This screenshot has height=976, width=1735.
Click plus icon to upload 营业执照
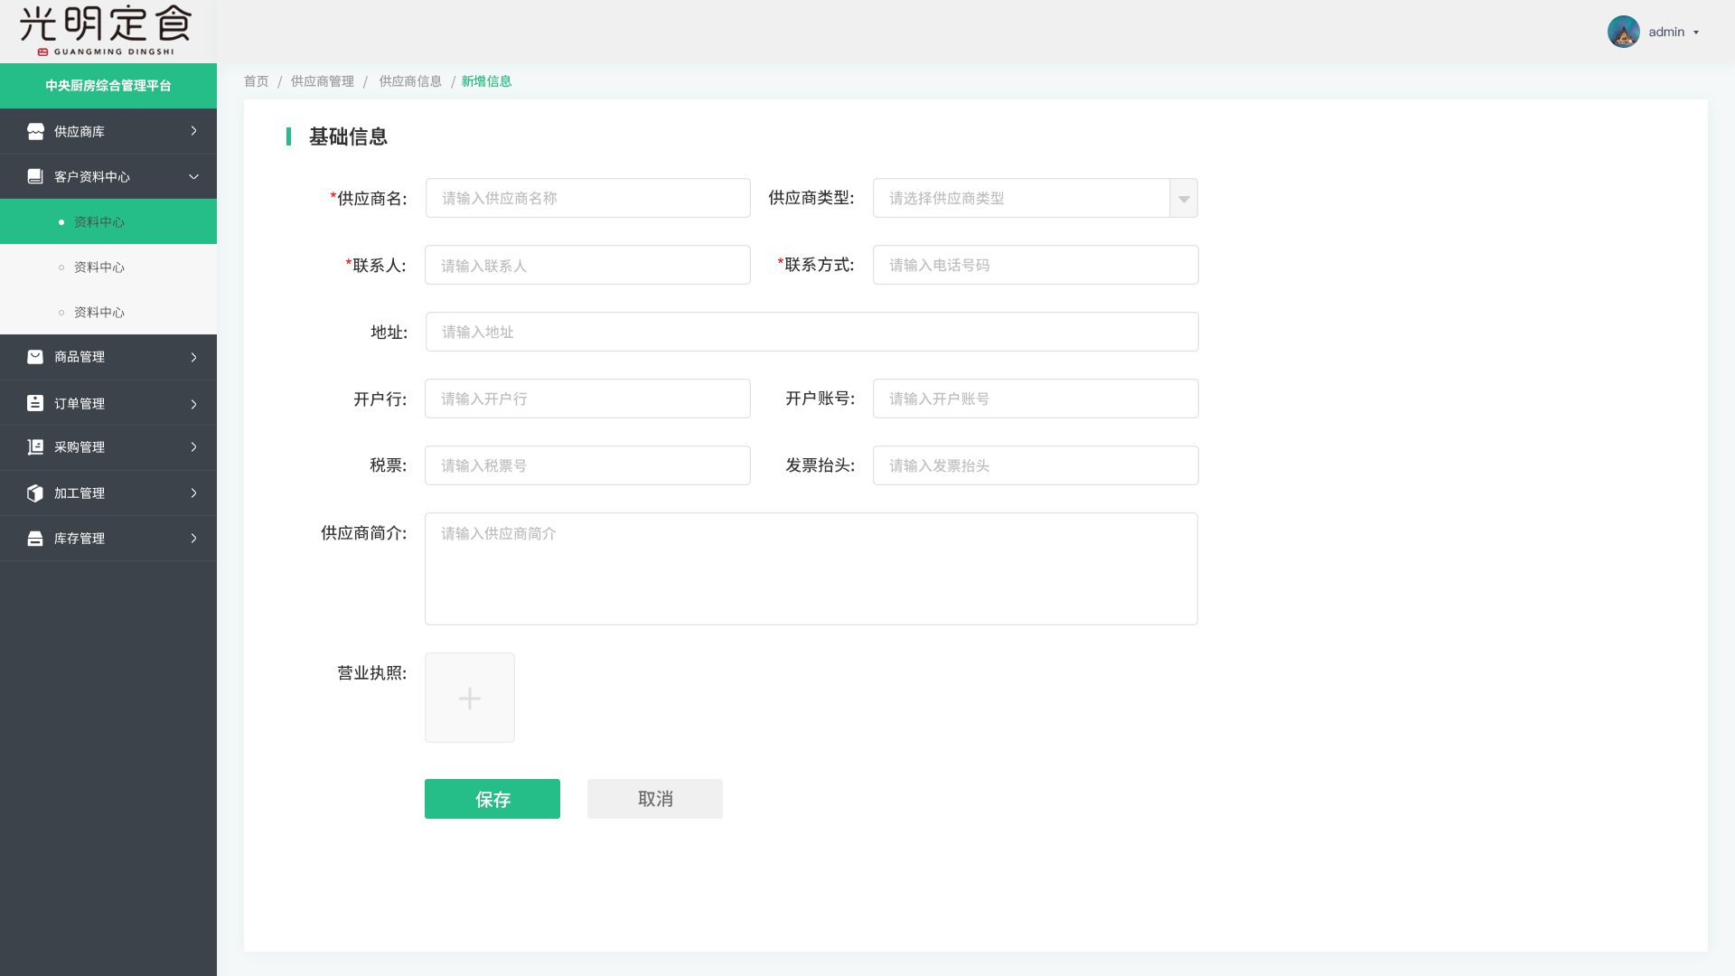pos(470,698)
